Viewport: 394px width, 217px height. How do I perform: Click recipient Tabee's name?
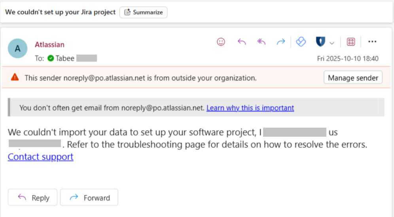(x=65, y=58)
